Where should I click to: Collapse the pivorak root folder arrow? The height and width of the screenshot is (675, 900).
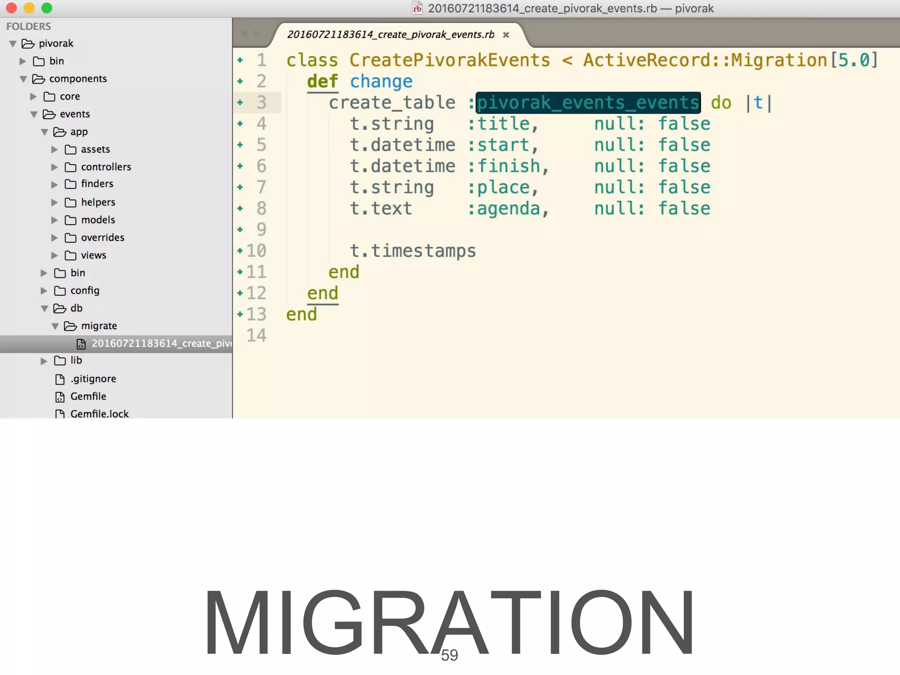[13, 44]
